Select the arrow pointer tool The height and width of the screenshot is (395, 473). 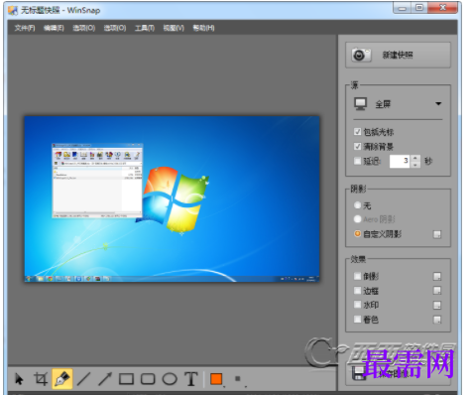click(x=19, y=379)
